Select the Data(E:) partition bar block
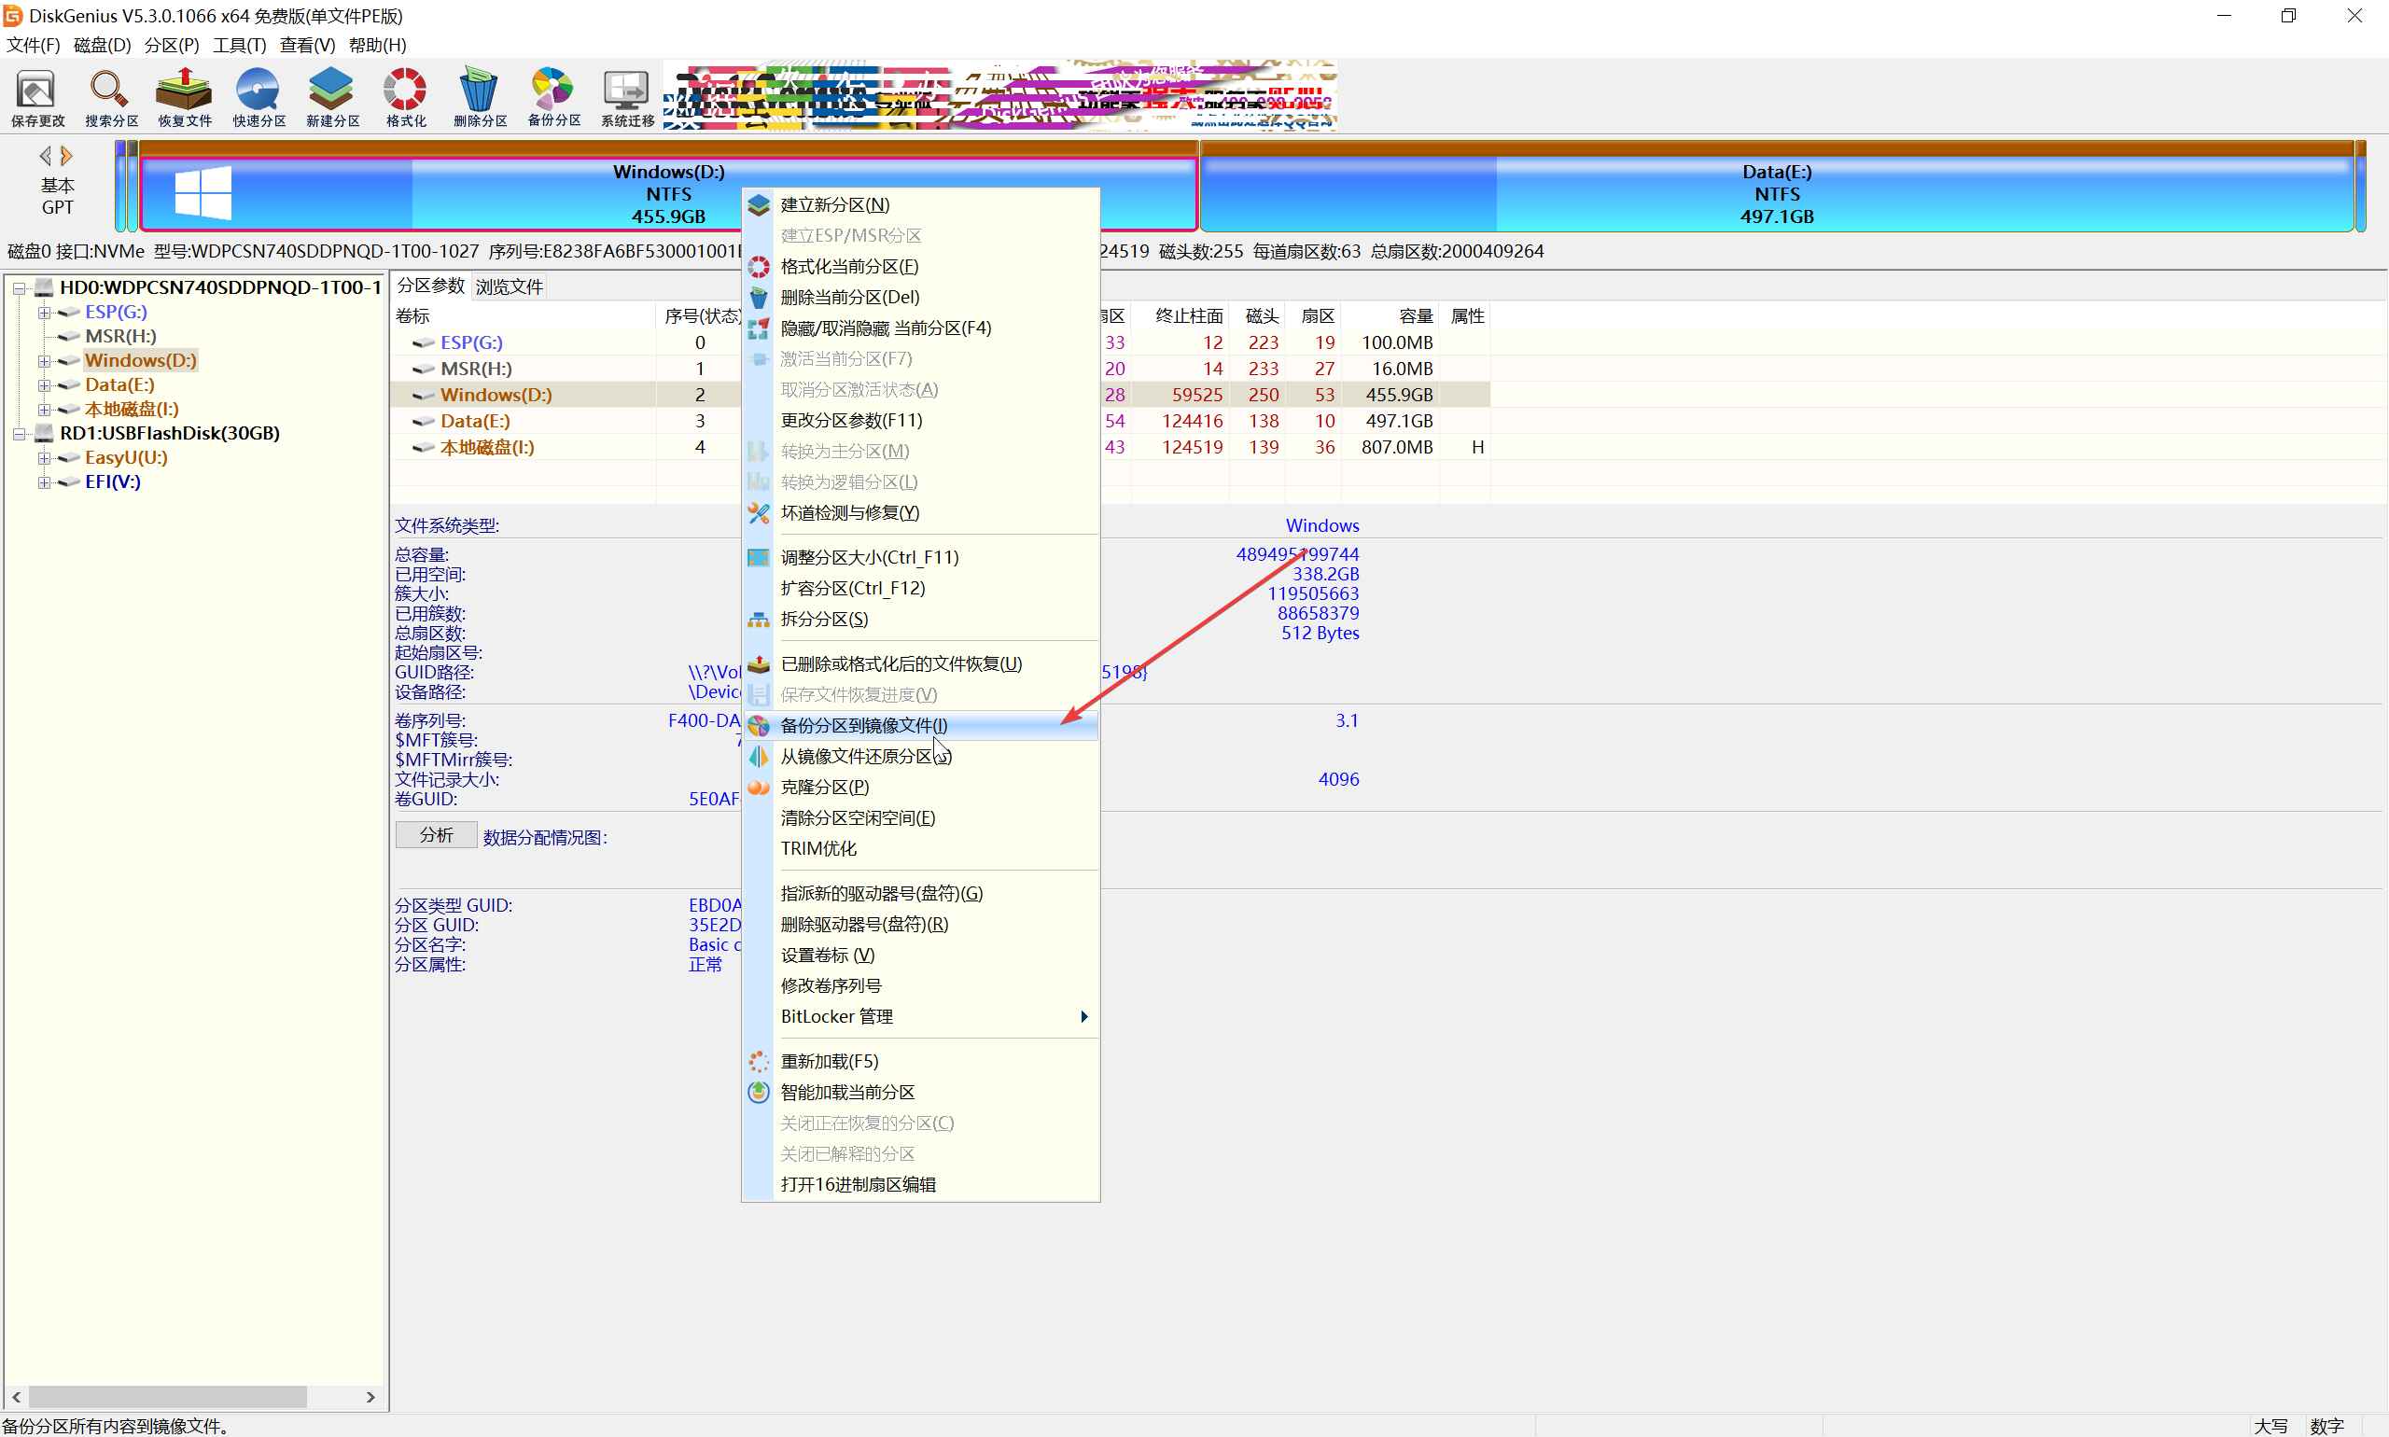The height and width of the screenshot is (1437, 2389). coord(1775,194)
